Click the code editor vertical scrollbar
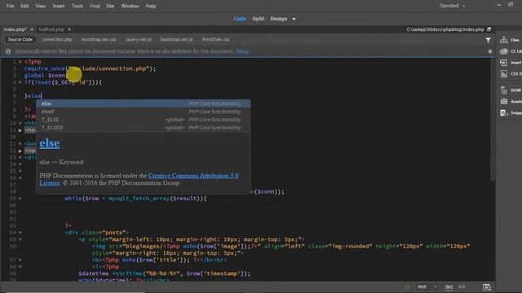The width and height of the screenshot is (522, 293). [493, 120]
